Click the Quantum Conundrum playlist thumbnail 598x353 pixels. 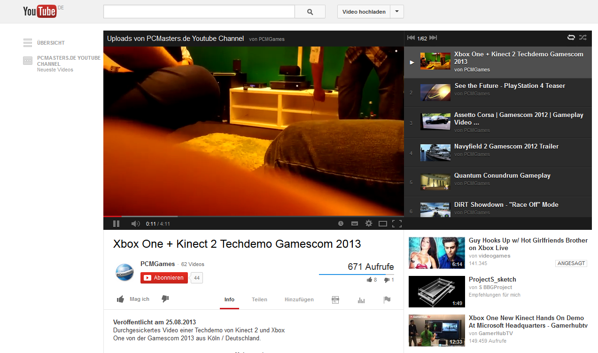tap(435, 182)
